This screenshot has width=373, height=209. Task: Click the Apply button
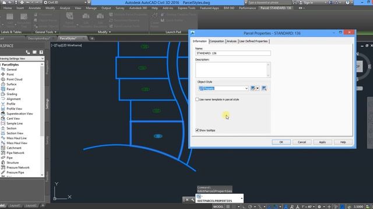[x=322, y=142]
